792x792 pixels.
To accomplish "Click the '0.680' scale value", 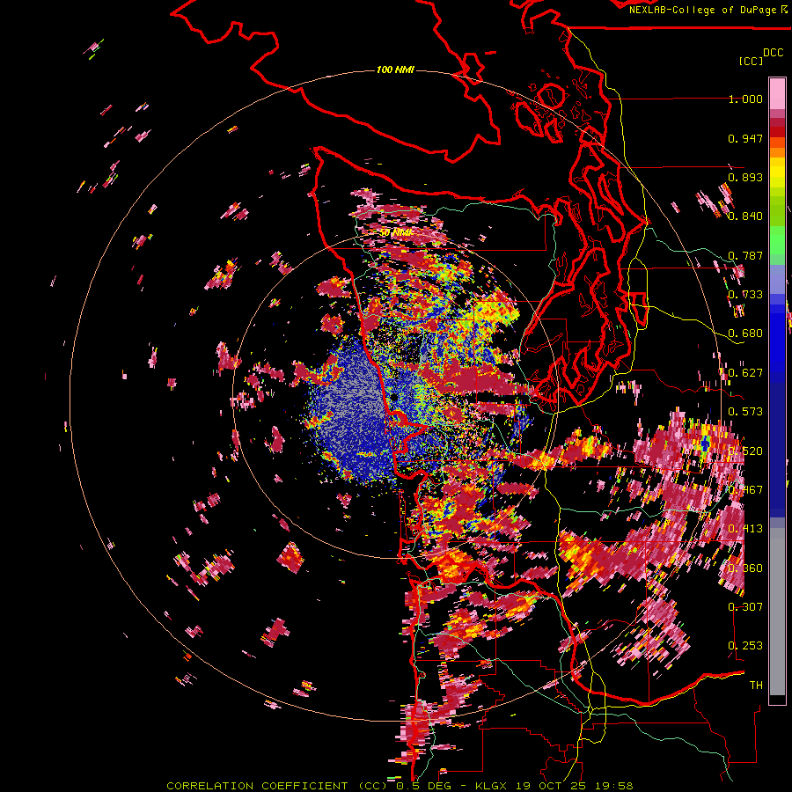I will [x=745, y=334].
